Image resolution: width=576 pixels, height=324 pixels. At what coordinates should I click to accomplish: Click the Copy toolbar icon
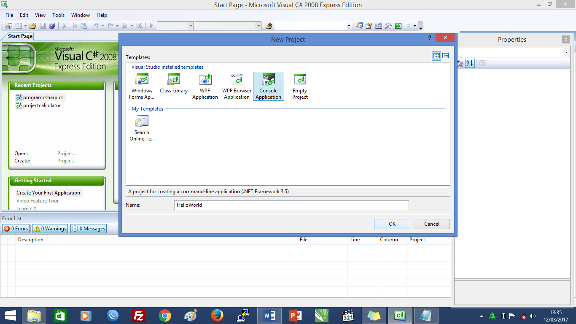(x=74, y=26)
